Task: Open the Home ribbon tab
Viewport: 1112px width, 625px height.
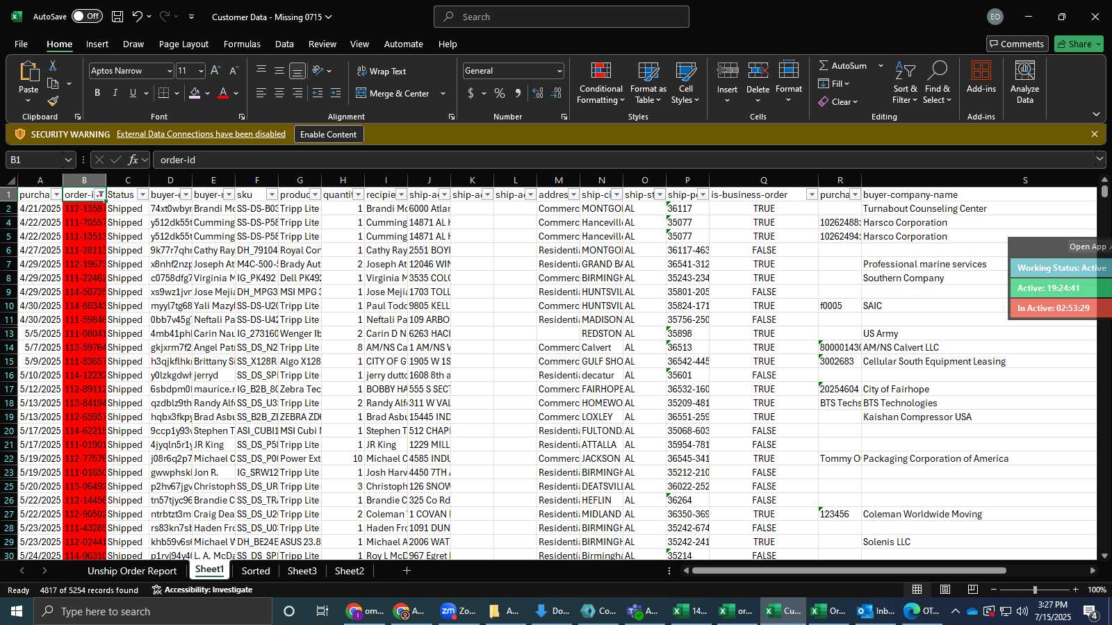Action: [x=59, y=44]
